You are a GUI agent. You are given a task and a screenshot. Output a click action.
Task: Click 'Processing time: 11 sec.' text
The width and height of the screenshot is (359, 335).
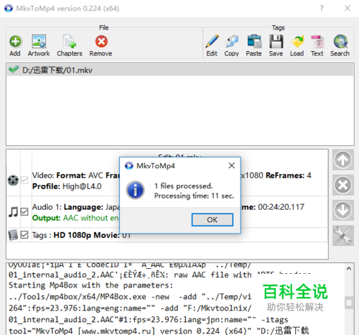coord(194,196)
